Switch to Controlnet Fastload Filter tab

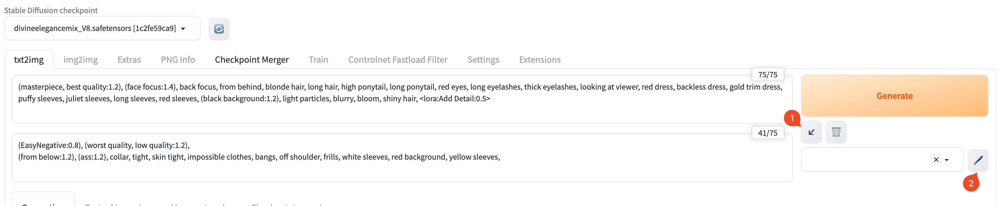(x=397, y=60)
